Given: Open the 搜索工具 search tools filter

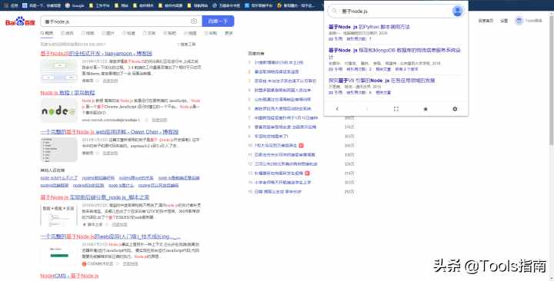Looking at the screenshot, I should (186, 45).
